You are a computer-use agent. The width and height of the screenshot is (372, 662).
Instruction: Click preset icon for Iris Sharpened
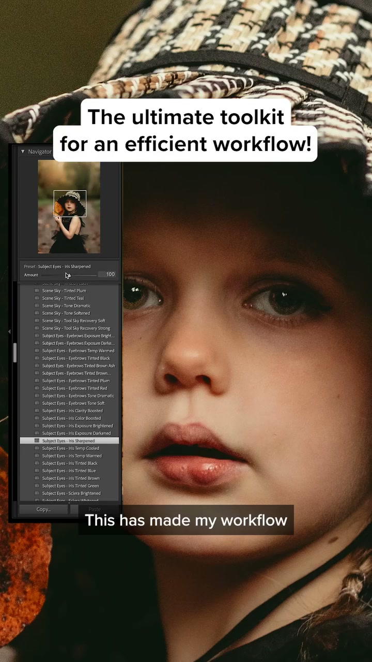click(37, 441)
